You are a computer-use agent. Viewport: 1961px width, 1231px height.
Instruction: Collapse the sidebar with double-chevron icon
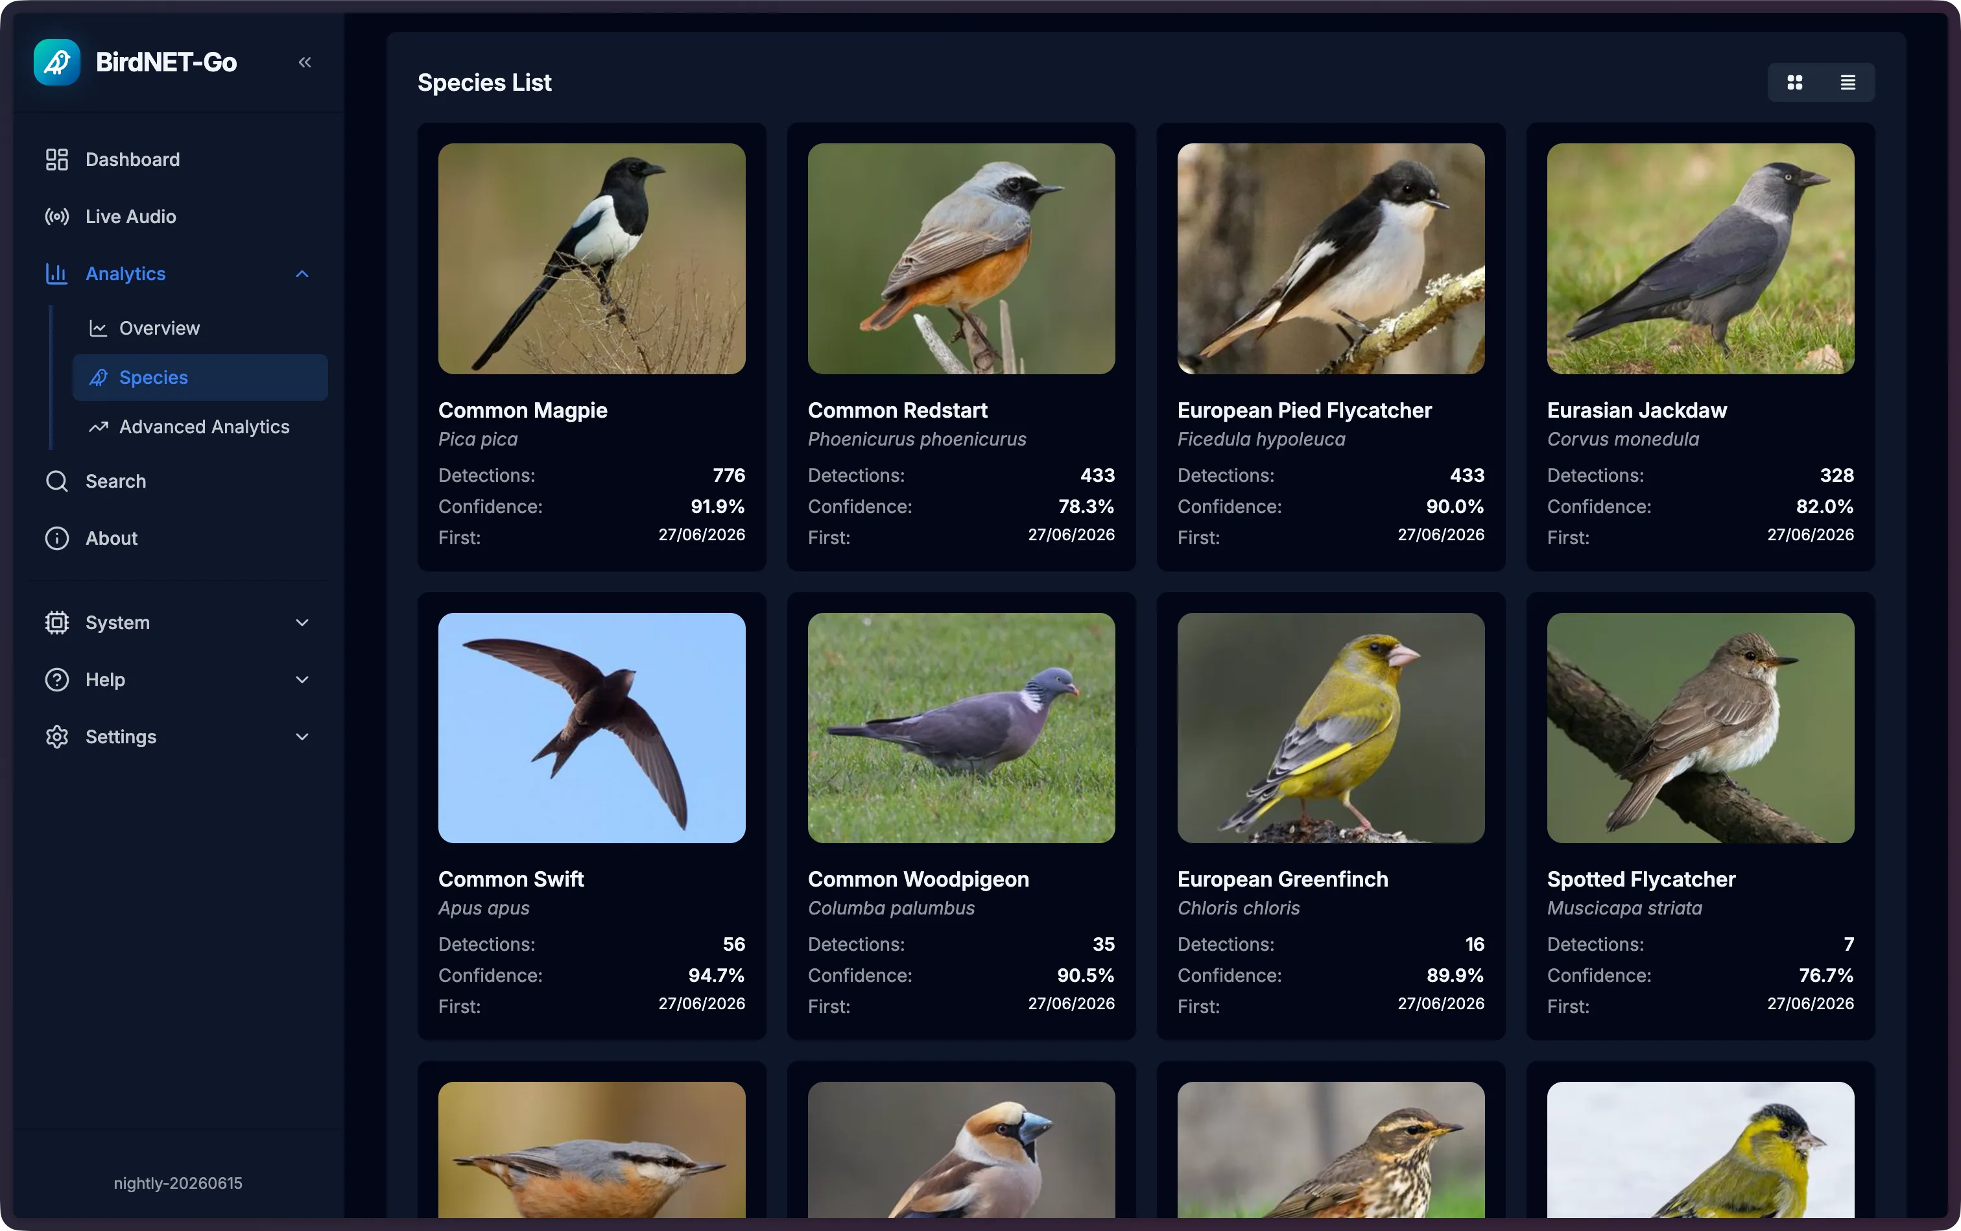tap(304, 63)
